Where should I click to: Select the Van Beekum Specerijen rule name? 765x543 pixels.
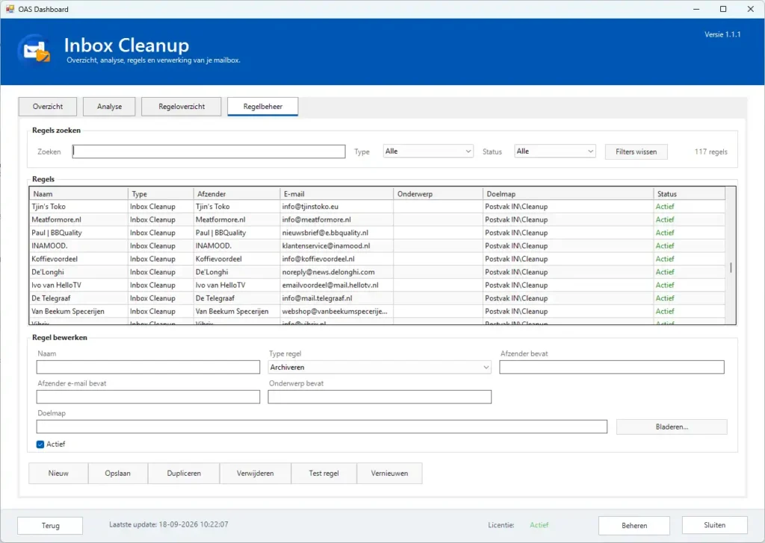click(68, 312)
